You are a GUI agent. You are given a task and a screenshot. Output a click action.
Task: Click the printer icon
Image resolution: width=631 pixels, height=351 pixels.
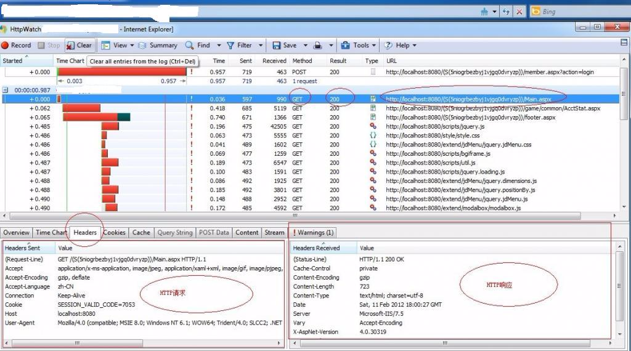pyautogui.click(x=317, y=46)
